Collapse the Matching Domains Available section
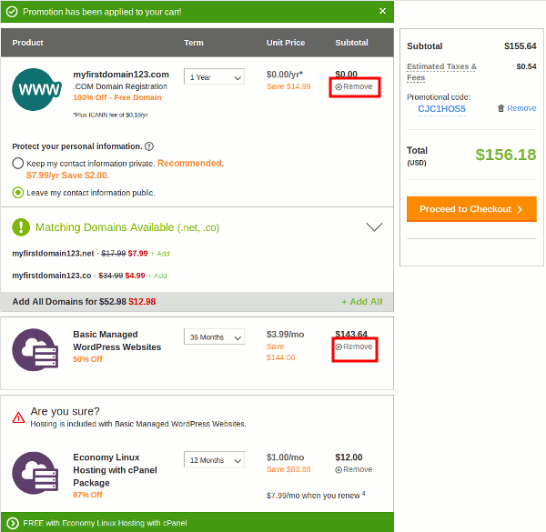The image size is (546, 532). click(x=374, y=226)
